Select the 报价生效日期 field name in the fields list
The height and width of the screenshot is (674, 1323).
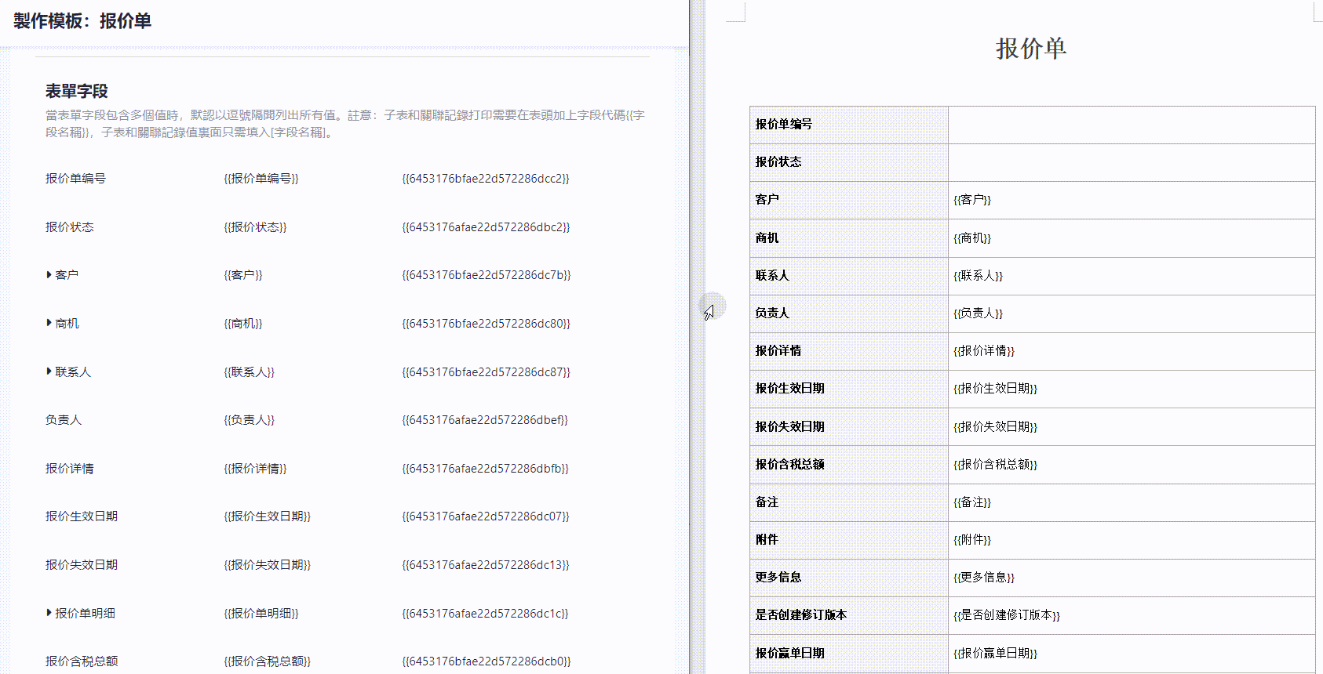[x=82, y=516]
